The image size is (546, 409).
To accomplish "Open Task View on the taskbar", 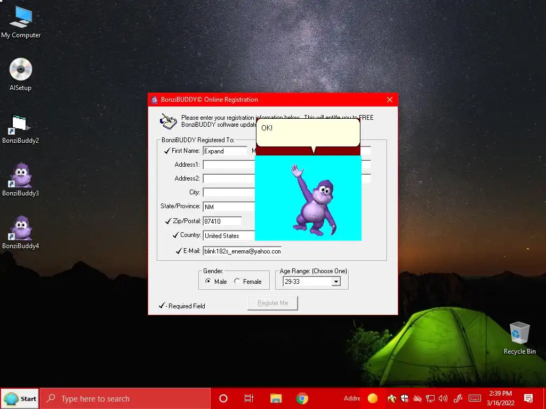I will tap(248, 398).
